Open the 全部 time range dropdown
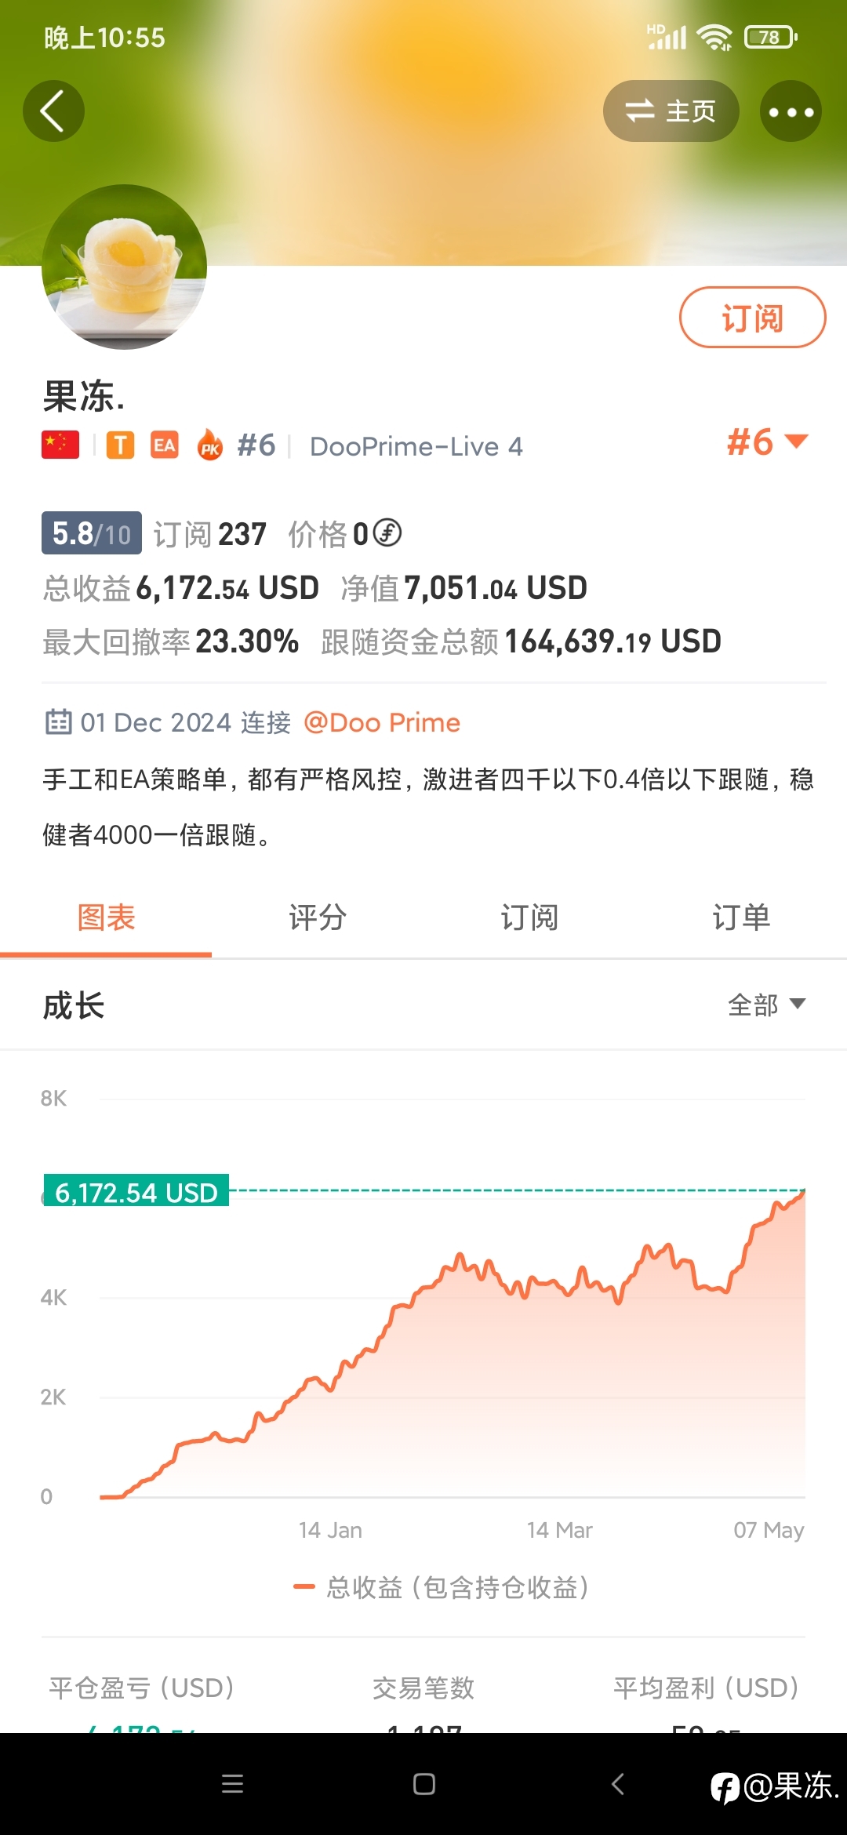 766,1005
